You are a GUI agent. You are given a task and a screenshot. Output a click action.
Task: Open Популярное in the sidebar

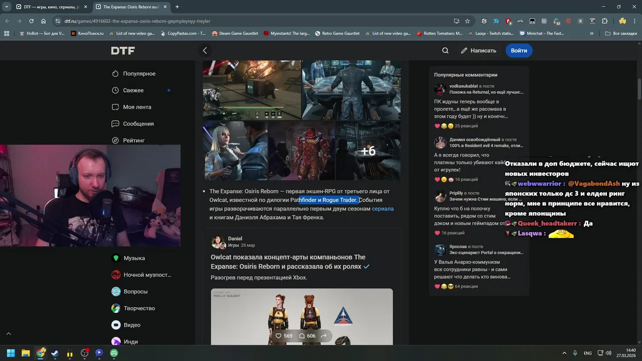[x=133, y=74]
